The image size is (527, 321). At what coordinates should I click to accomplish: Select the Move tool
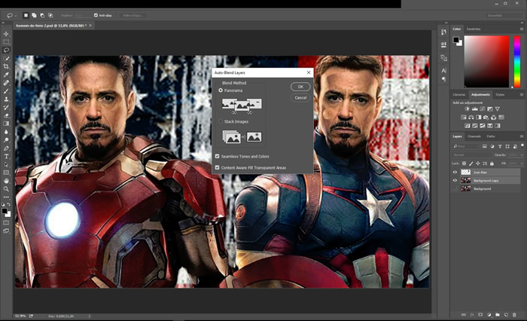pyautogui.click(x=6, y=34)
